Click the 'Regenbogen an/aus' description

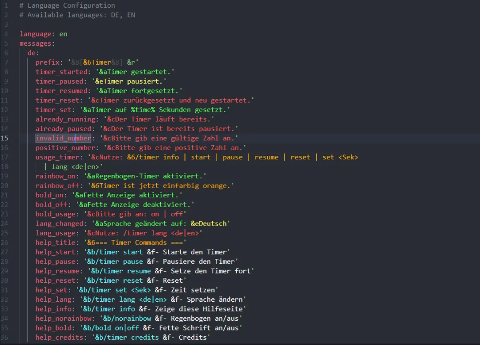(x=204, y=318)
